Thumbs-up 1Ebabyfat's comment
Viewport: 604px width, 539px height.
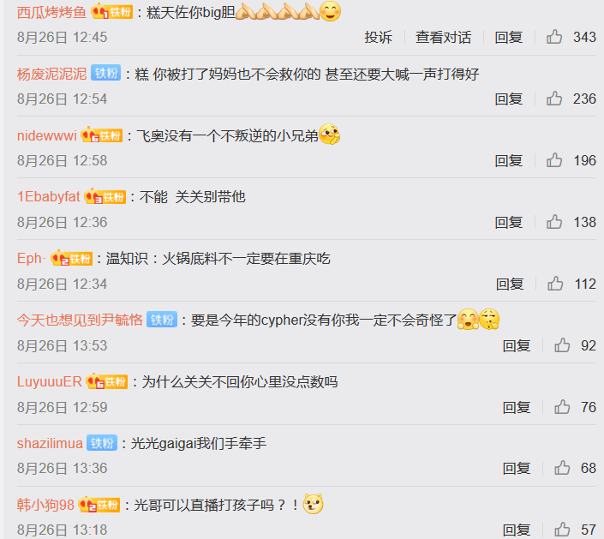pyautogui.click(x=554, y=222)
